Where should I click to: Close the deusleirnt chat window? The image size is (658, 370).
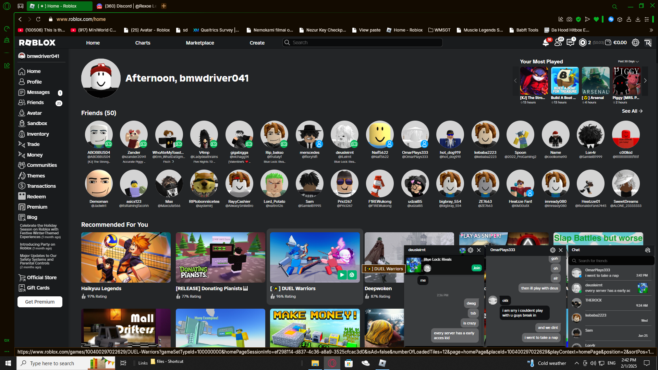479,250
